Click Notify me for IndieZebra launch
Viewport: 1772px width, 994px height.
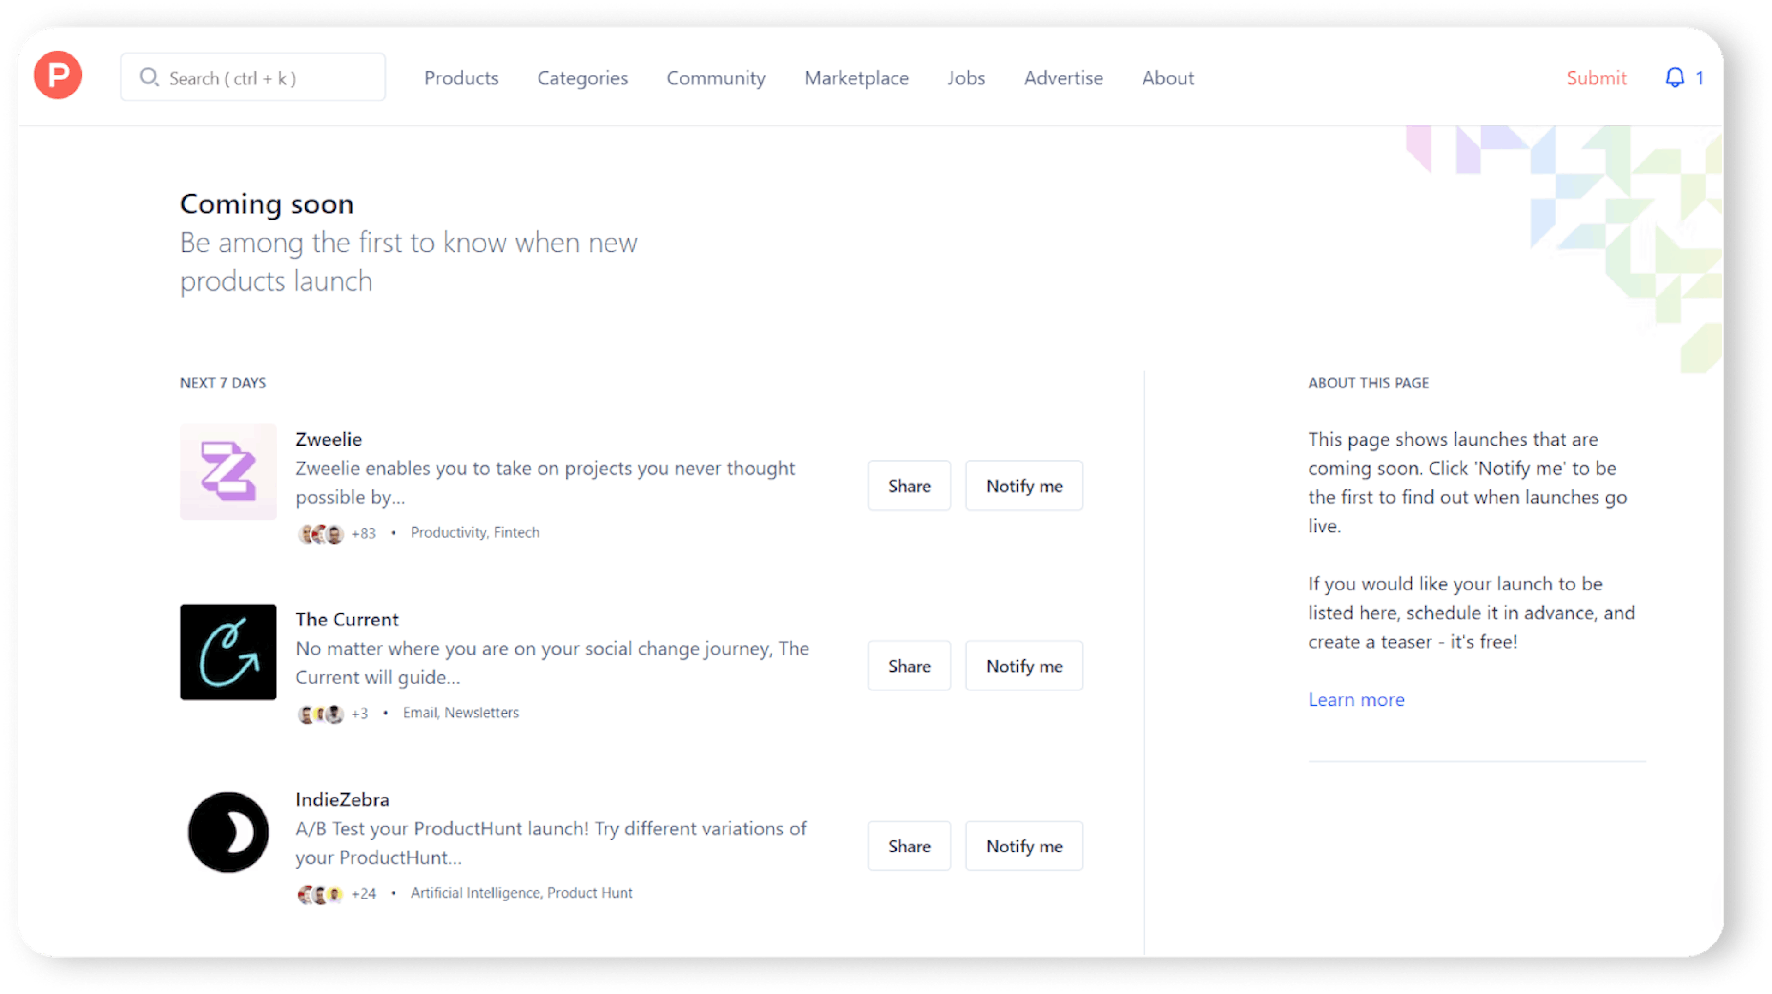tap(1024, 845)
